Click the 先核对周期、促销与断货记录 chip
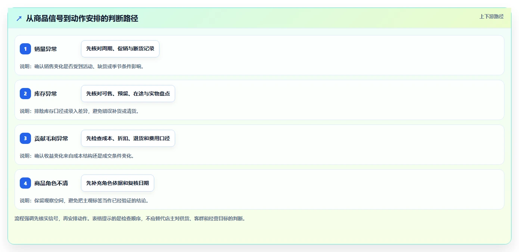Screen dimensions: 519x252 point(120,49)
